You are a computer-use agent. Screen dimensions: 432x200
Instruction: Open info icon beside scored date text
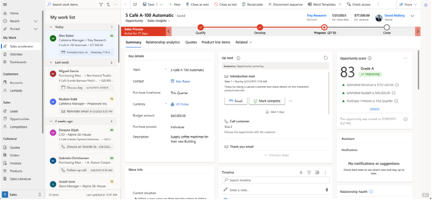(406, 119)
